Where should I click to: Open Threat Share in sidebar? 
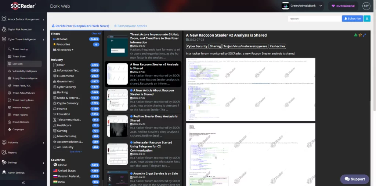pyautogui.click(x=19, y=56)
